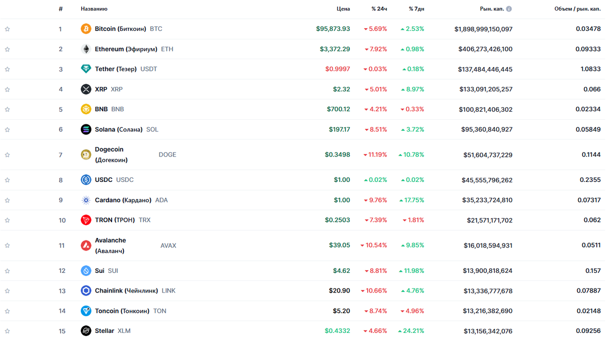The width and height of the screenshot is (606, 340).
Task: Toggle the Tether watchlist star
Action: click(x=8, y=69)
